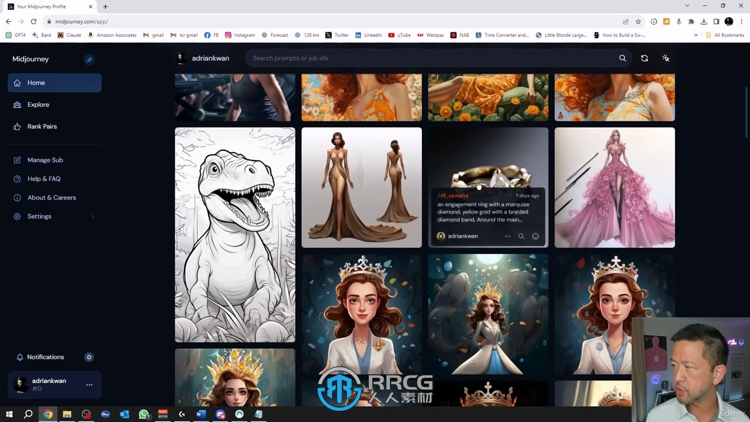
Task: Open a new browser tab with the plus button
Action: point(105,6)
